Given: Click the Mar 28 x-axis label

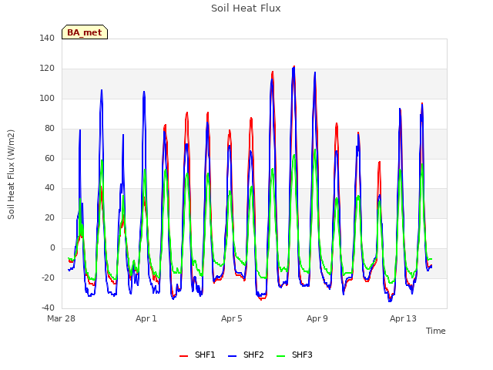Looking at the screenshot, I should click(x=62, y=318).
